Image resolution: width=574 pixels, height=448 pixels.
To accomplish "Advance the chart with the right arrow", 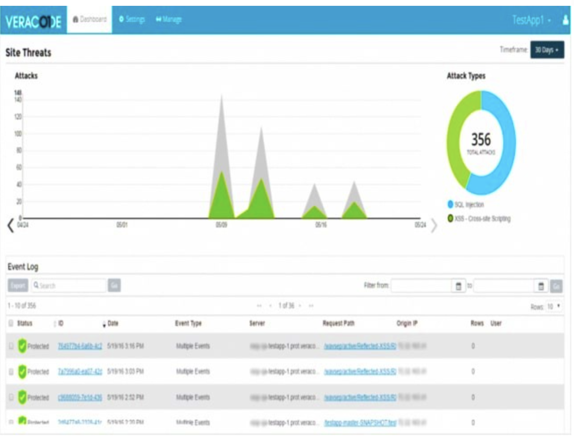I will 433,225.
